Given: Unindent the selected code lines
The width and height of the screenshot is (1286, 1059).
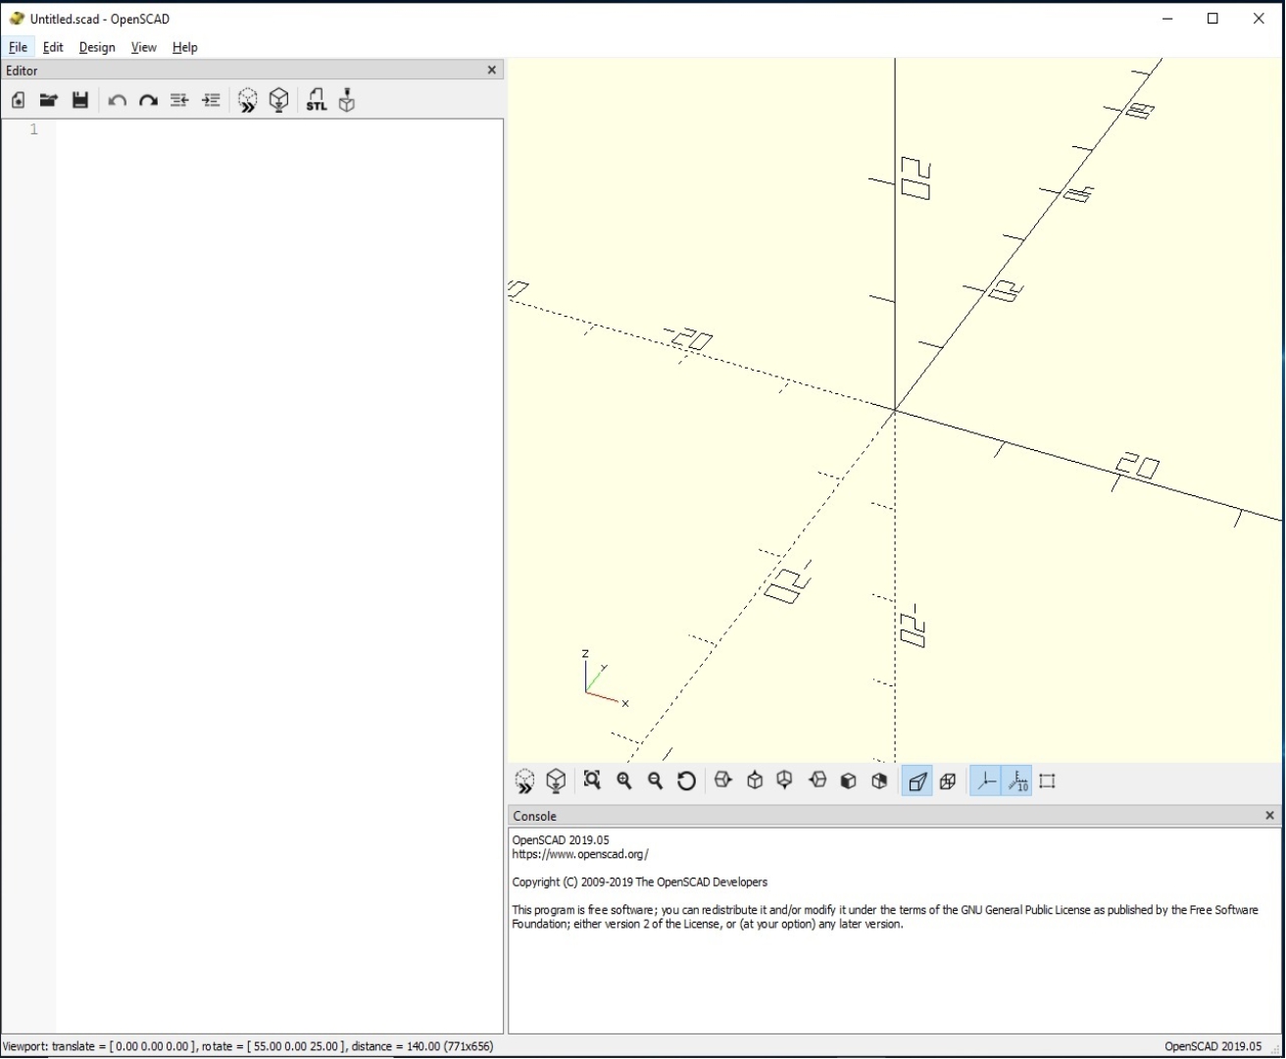Looking at the screenshot, I should (179, 100).
